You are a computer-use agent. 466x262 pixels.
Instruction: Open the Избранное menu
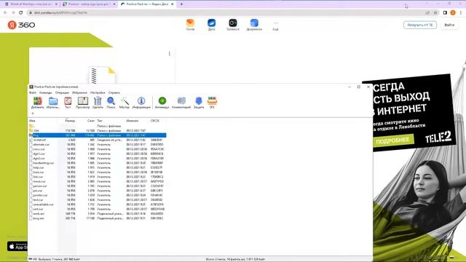point(79,92)
